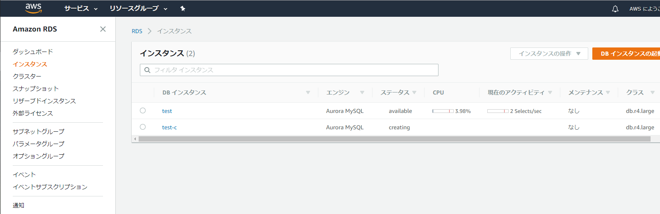Click なし maintenance value in test row
Image resolution: width=660 pixels, height=214 pixels.
(x=574, y=111)
